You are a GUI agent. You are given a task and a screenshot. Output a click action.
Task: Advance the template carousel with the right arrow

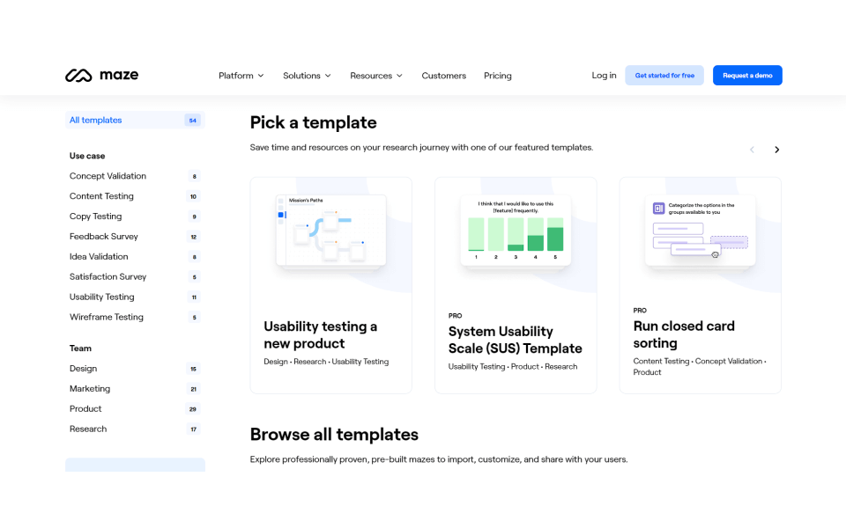coord(776,150)
